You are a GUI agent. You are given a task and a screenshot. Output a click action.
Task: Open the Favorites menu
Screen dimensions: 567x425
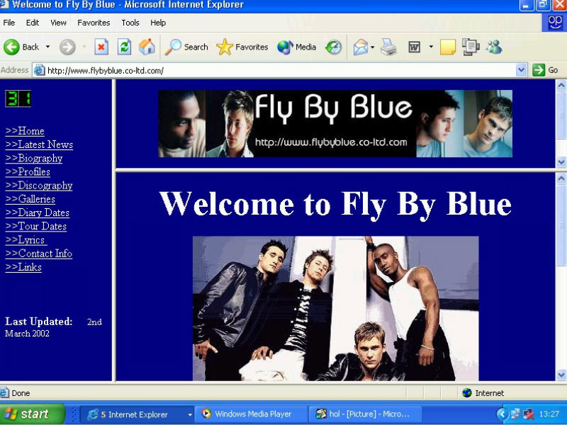click(x=94, y=23)
